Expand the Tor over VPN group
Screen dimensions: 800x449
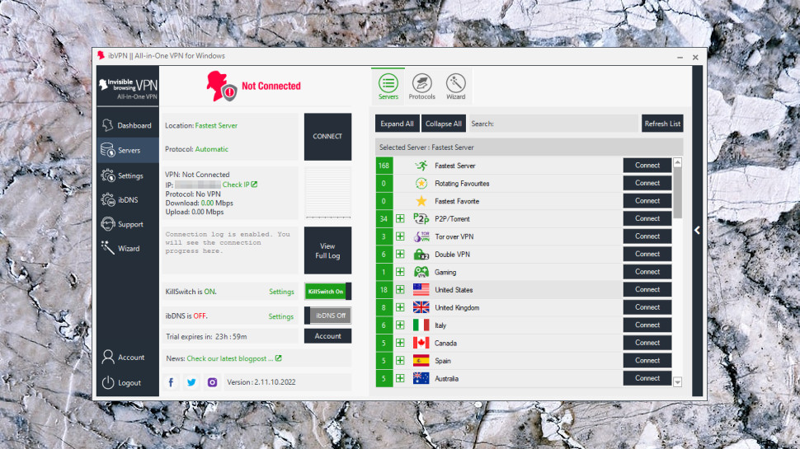pyautogui.click(x=400, y=236)
